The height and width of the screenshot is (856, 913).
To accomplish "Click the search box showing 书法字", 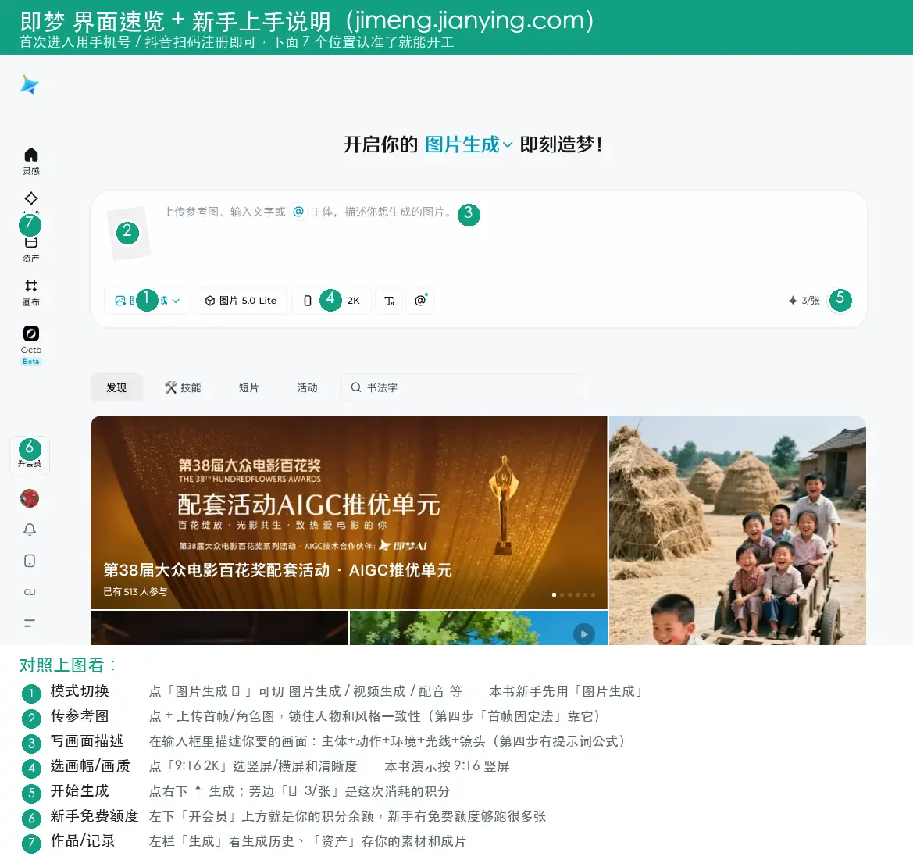I will click(x=462, y=388).
